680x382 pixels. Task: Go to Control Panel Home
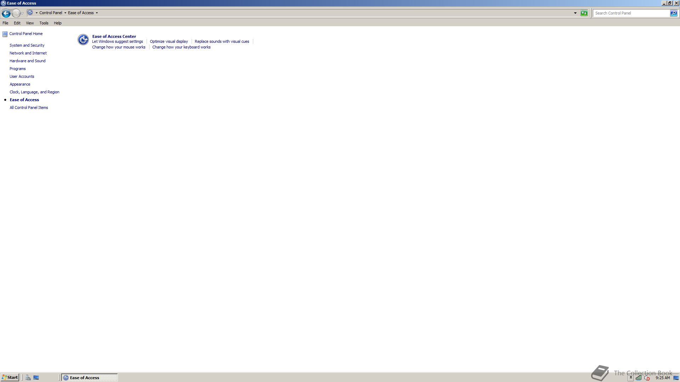point(26,34)
